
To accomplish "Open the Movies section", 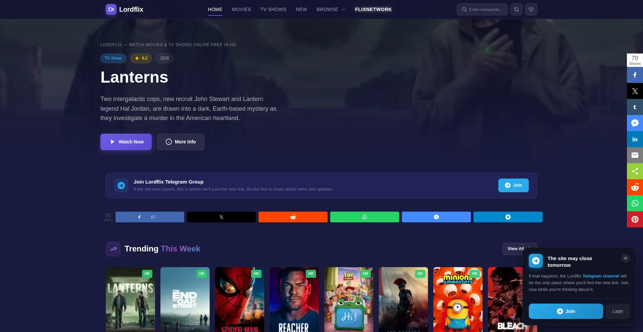I will point(241,9).
